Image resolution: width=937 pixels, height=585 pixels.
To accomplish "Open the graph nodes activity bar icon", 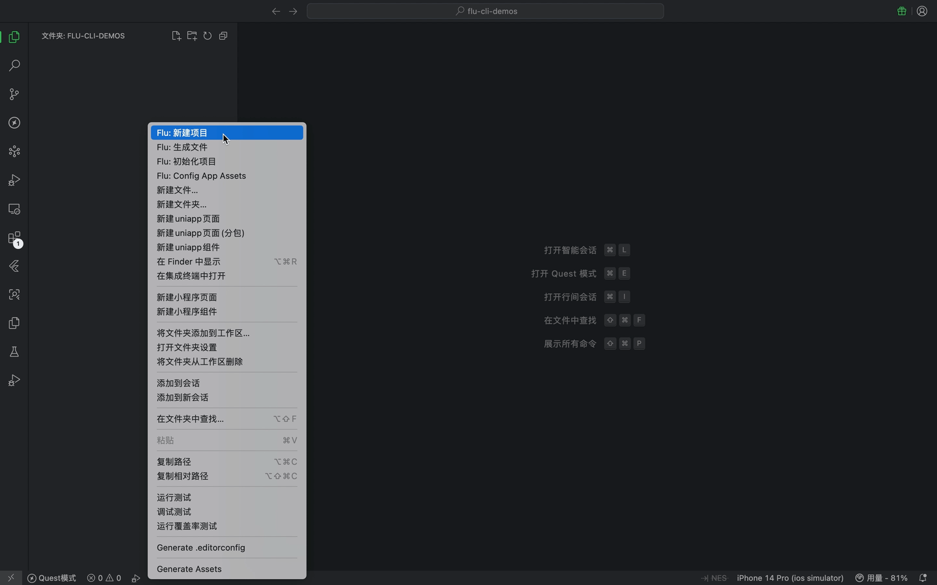I will (x=14, y=151).
